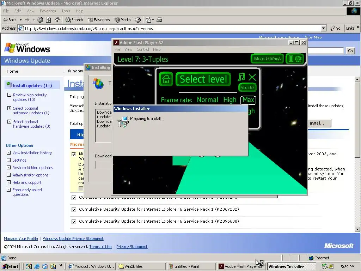
Task: Click the green home icon in the game
Action: click(166, 79)
